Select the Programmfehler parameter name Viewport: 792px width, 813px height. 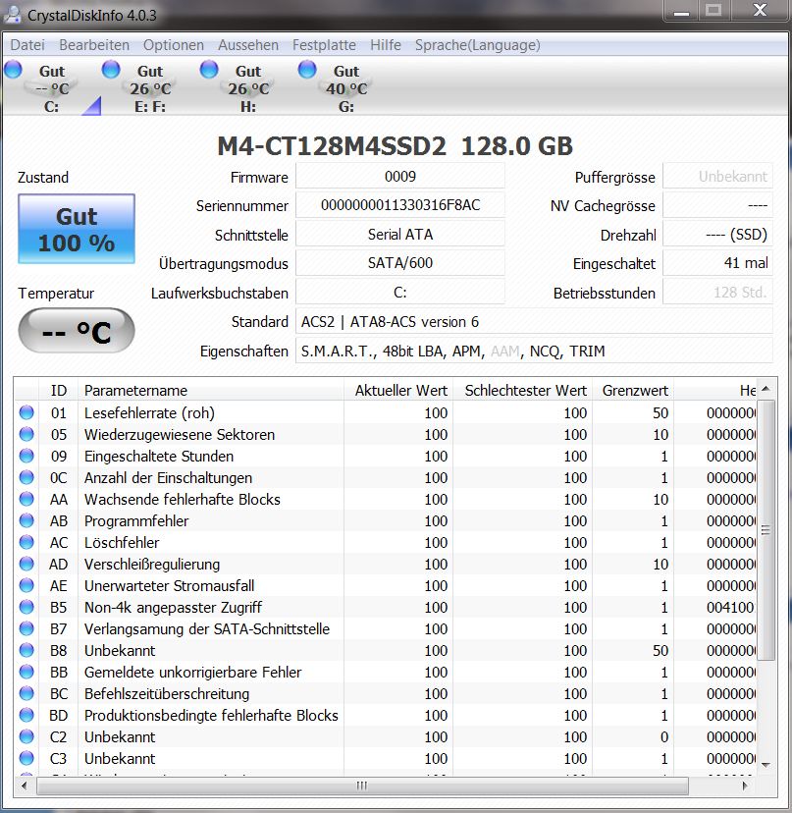(x=136, y=520)
